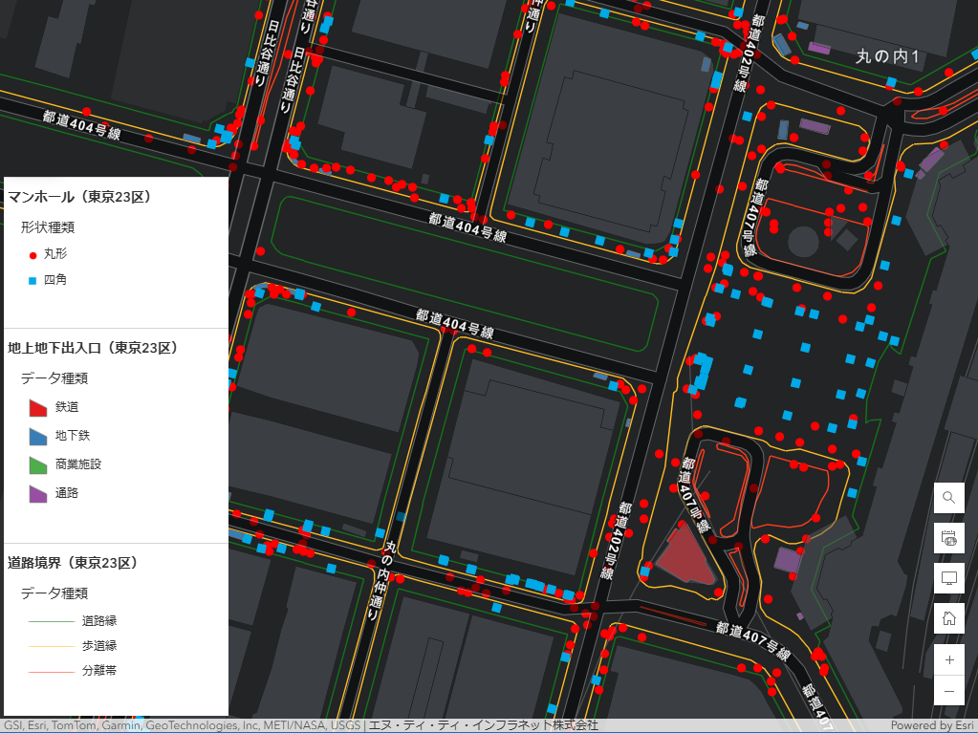Click the 商業施設 legend label
Screen dimensions: 978x733
coord(78,464)
